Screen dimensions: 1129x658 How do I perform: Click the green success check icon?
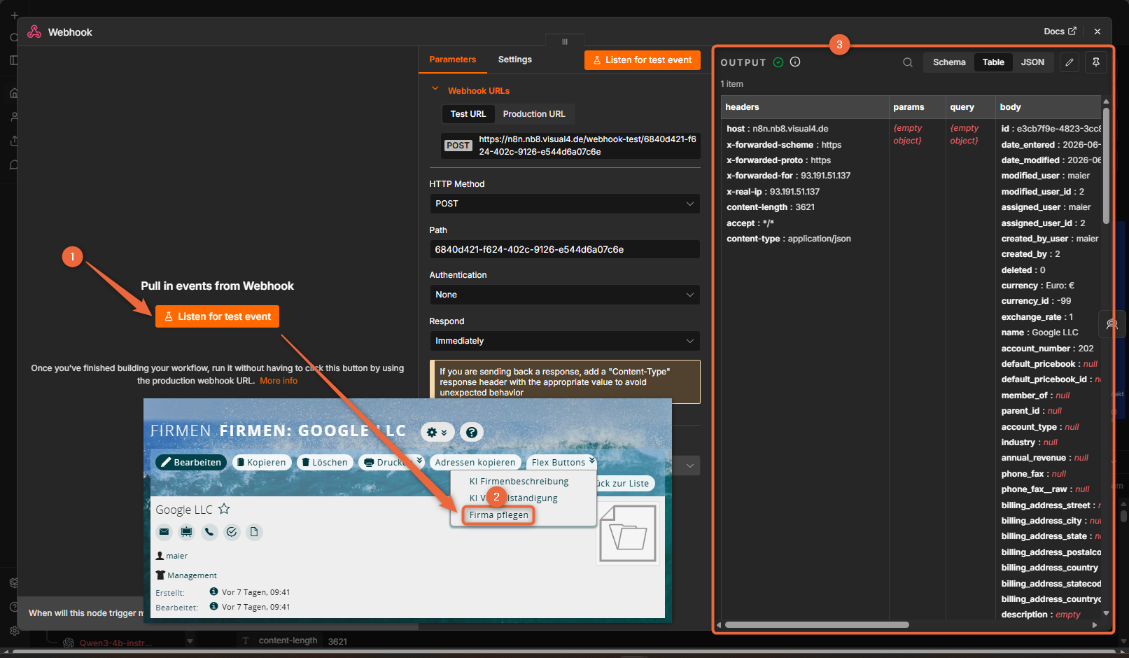[778, 62]
